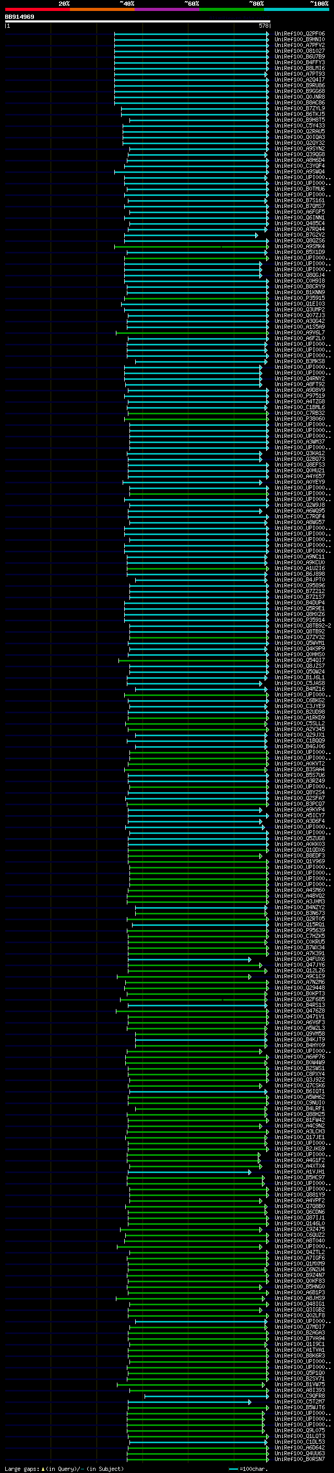Select the UniRef100_B9RU86 entry

click(x=300, y=85)
